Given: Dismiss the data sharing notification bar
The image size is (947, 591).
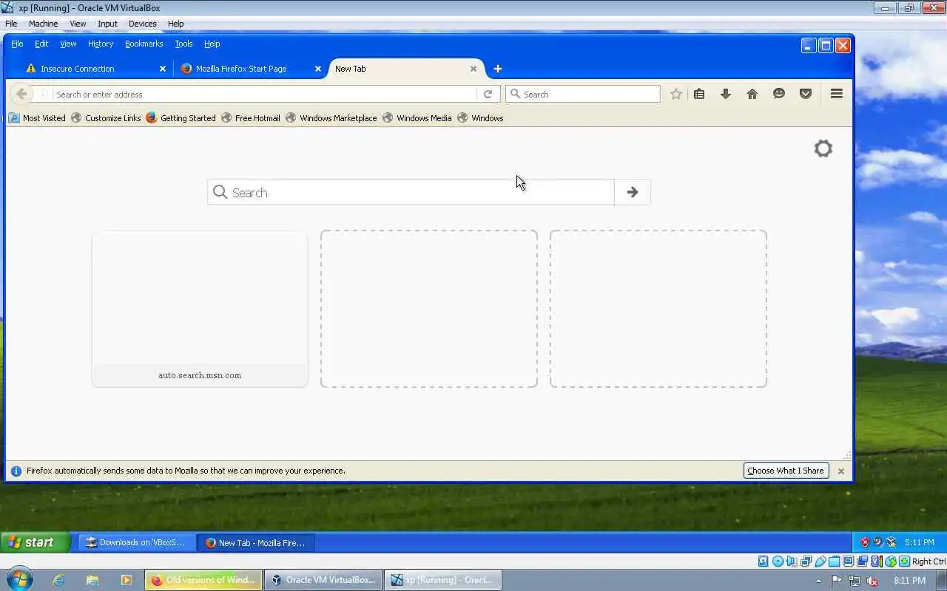Looking at the screenshot, I should (x=841, y=471).
